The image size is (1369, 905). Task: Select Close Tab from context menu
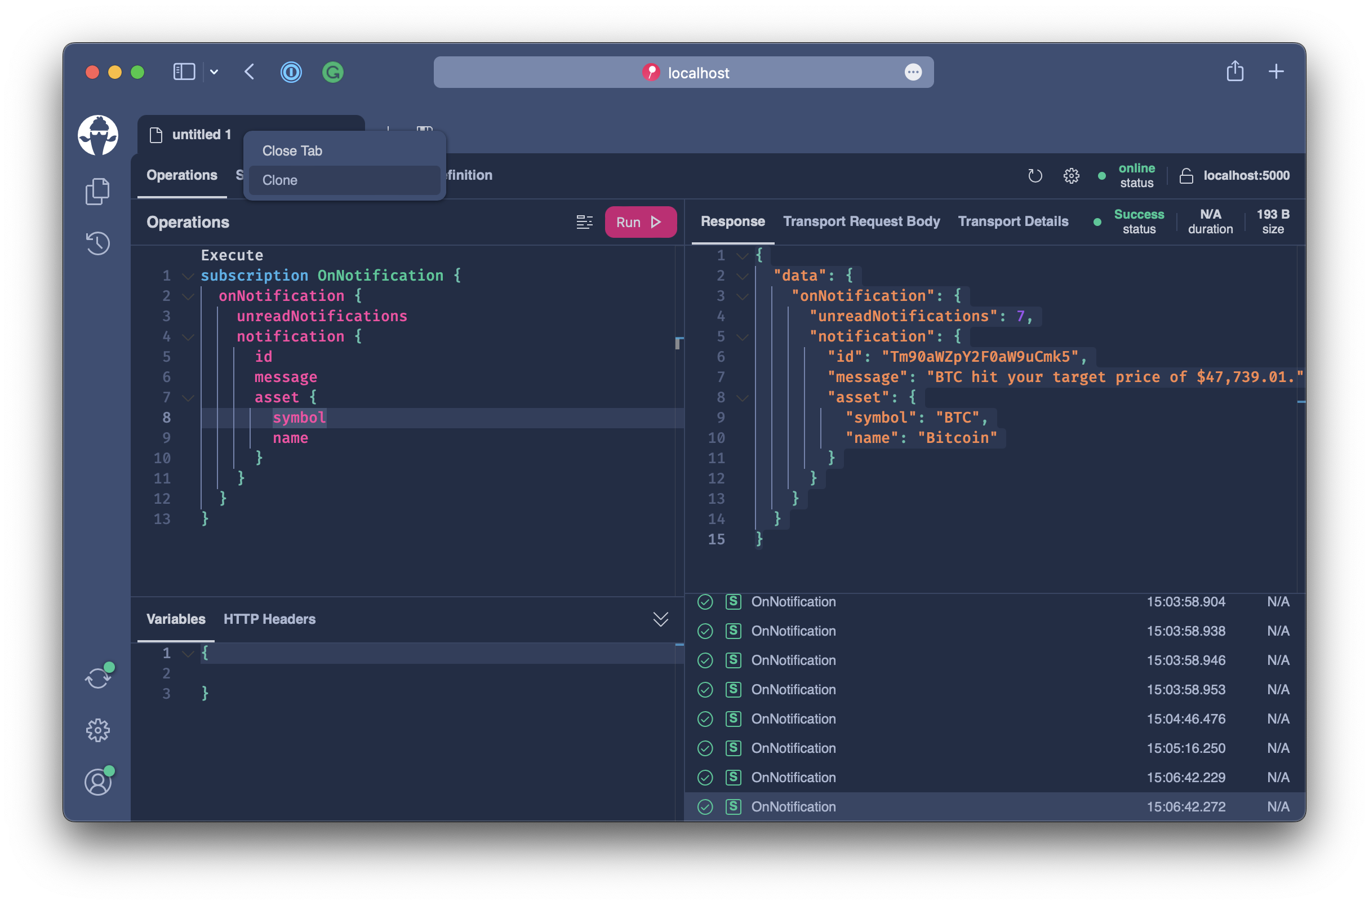(292, 149)
